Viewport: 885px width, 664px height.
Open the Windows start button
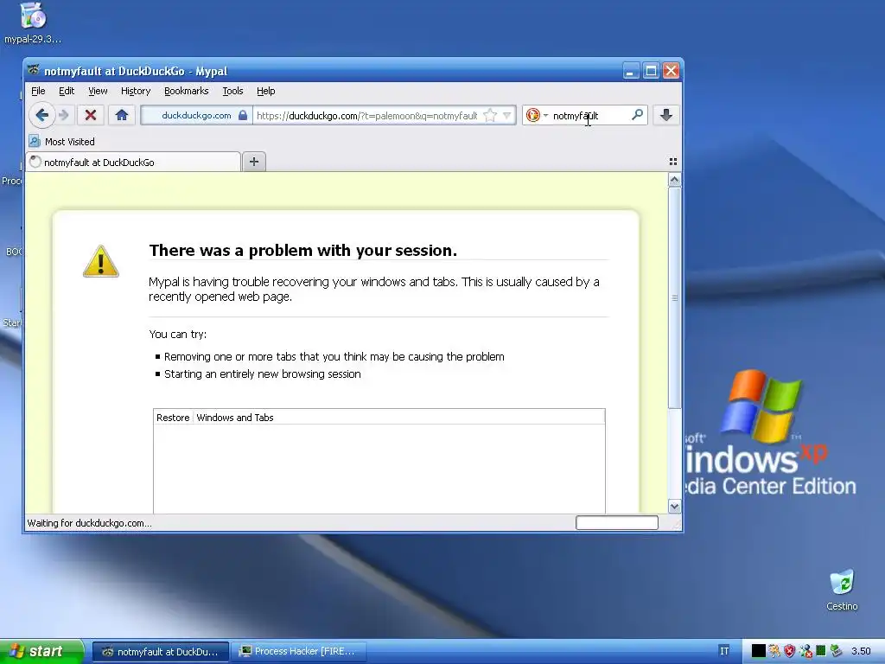click(41, 651)
